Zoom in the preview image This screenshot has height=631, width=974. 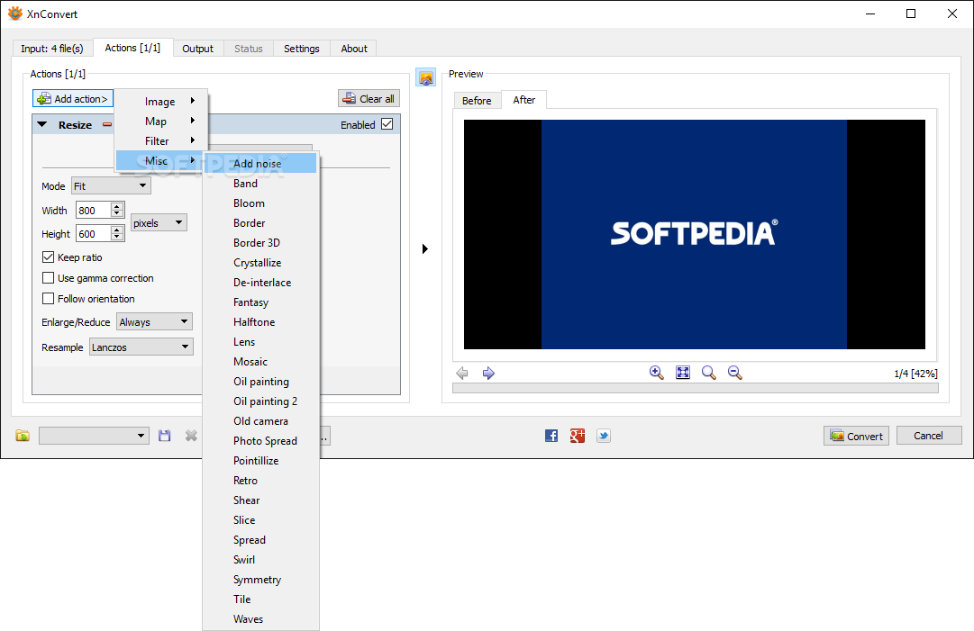click(657, 373)
